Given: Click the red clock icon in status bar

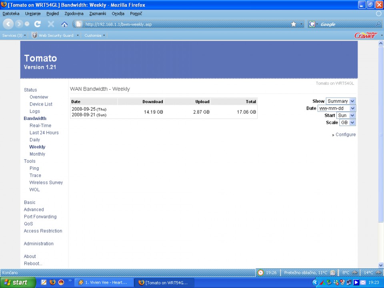Looking at the screenshot, I should (260, 272).
